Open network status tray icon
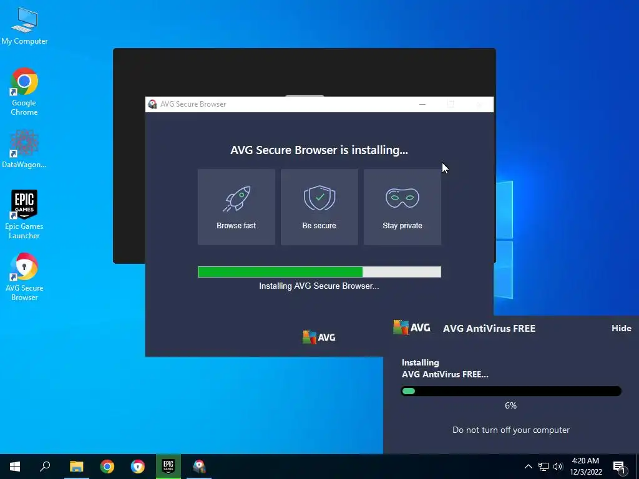The image size is (639, 479). (544, 467)
